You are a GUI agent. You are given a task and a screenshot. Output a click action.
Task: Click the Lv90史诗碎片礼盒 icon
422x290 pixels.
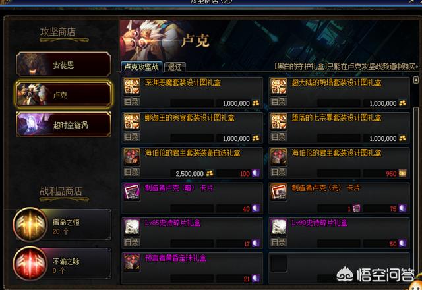point(278,227)
